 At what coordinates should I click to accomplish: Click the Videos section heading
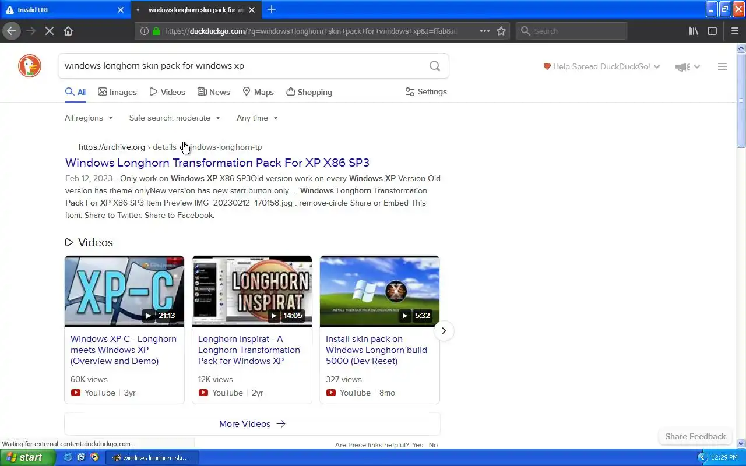click(89, 242)
